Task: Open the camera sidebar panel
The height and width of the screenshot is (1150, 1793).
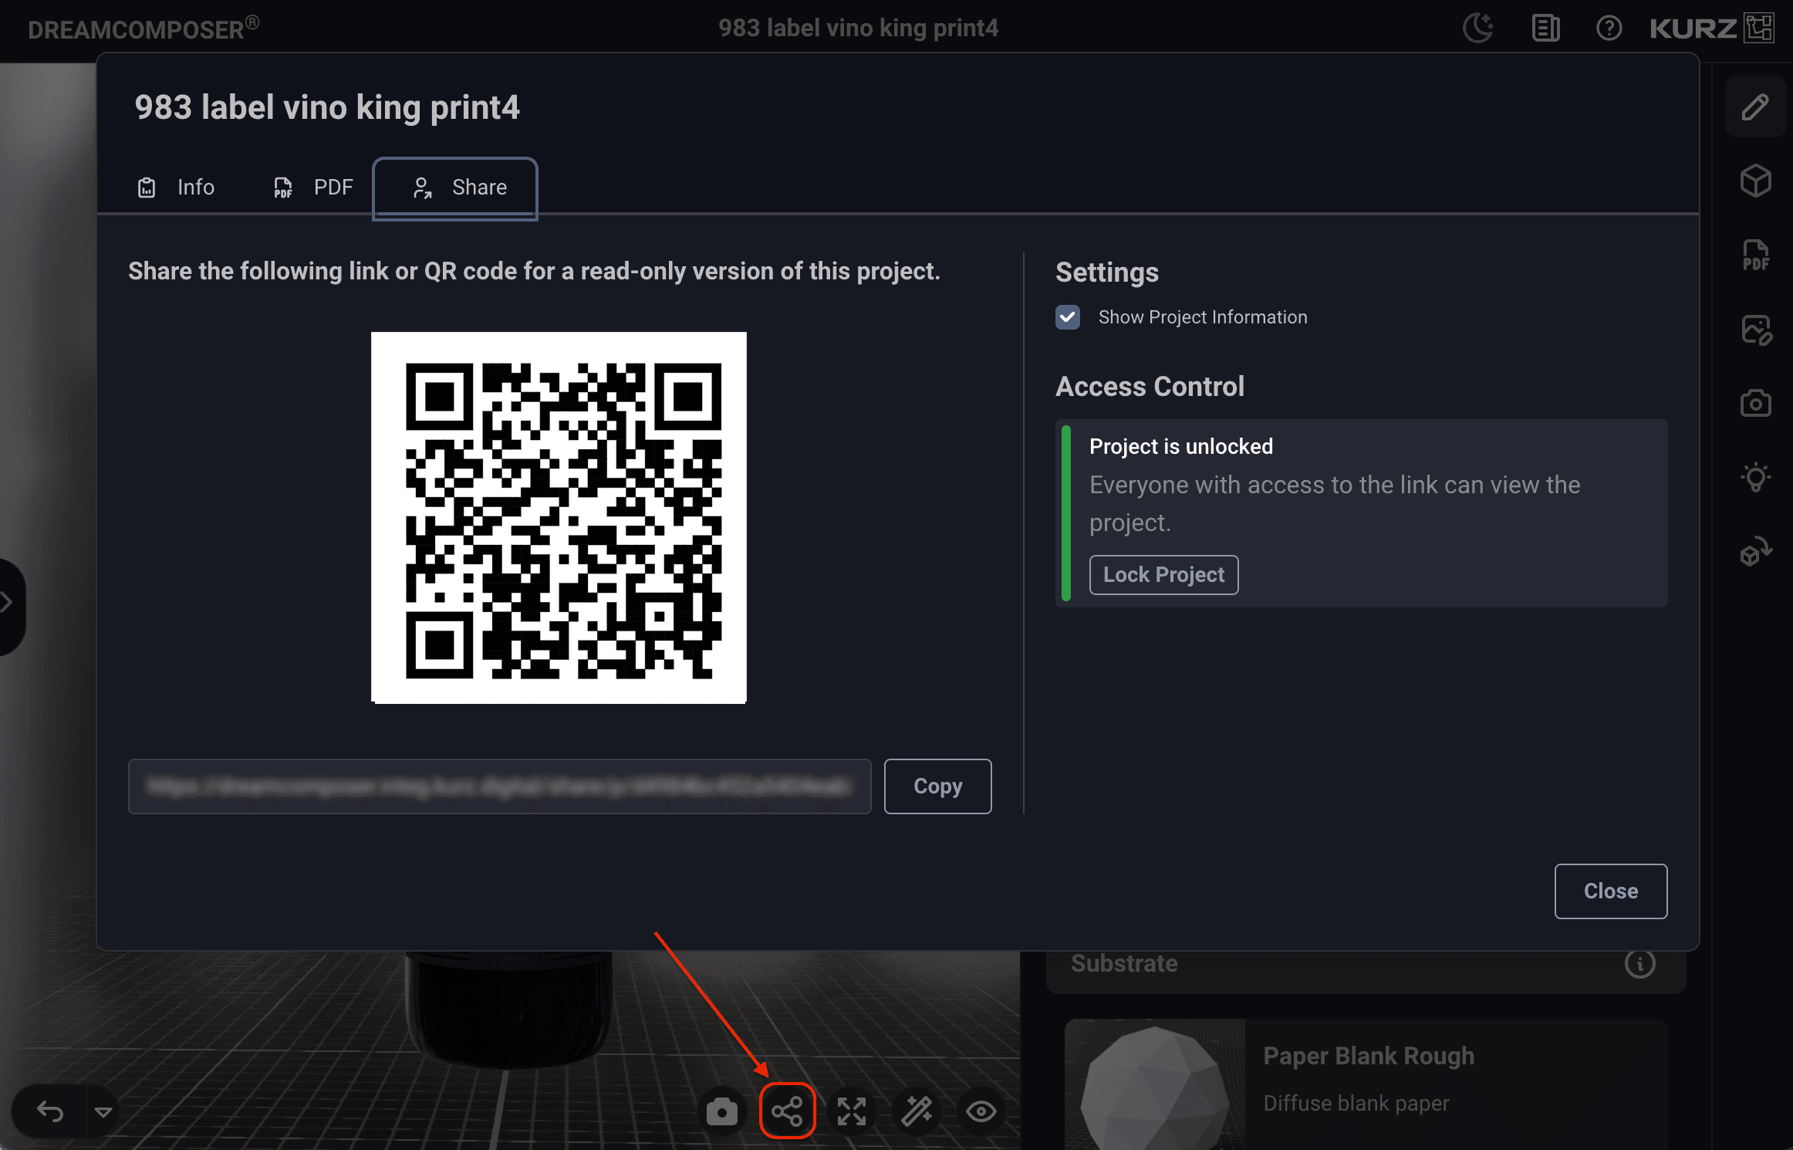Action: [1755, 403]
